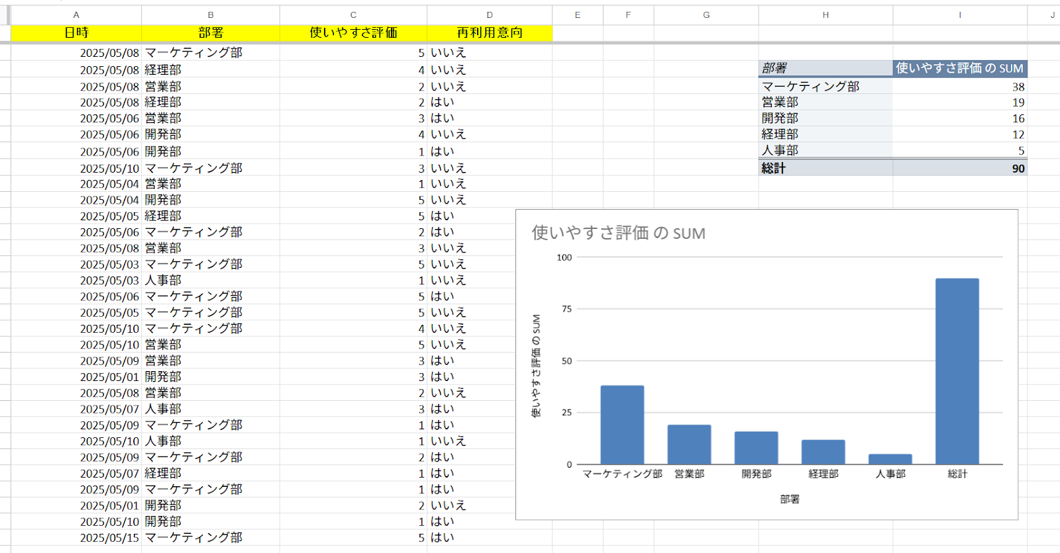Select pivot value 38 for マーケティング部
The height and width of the screenshot is (553, 1060).
pos(959,87)
